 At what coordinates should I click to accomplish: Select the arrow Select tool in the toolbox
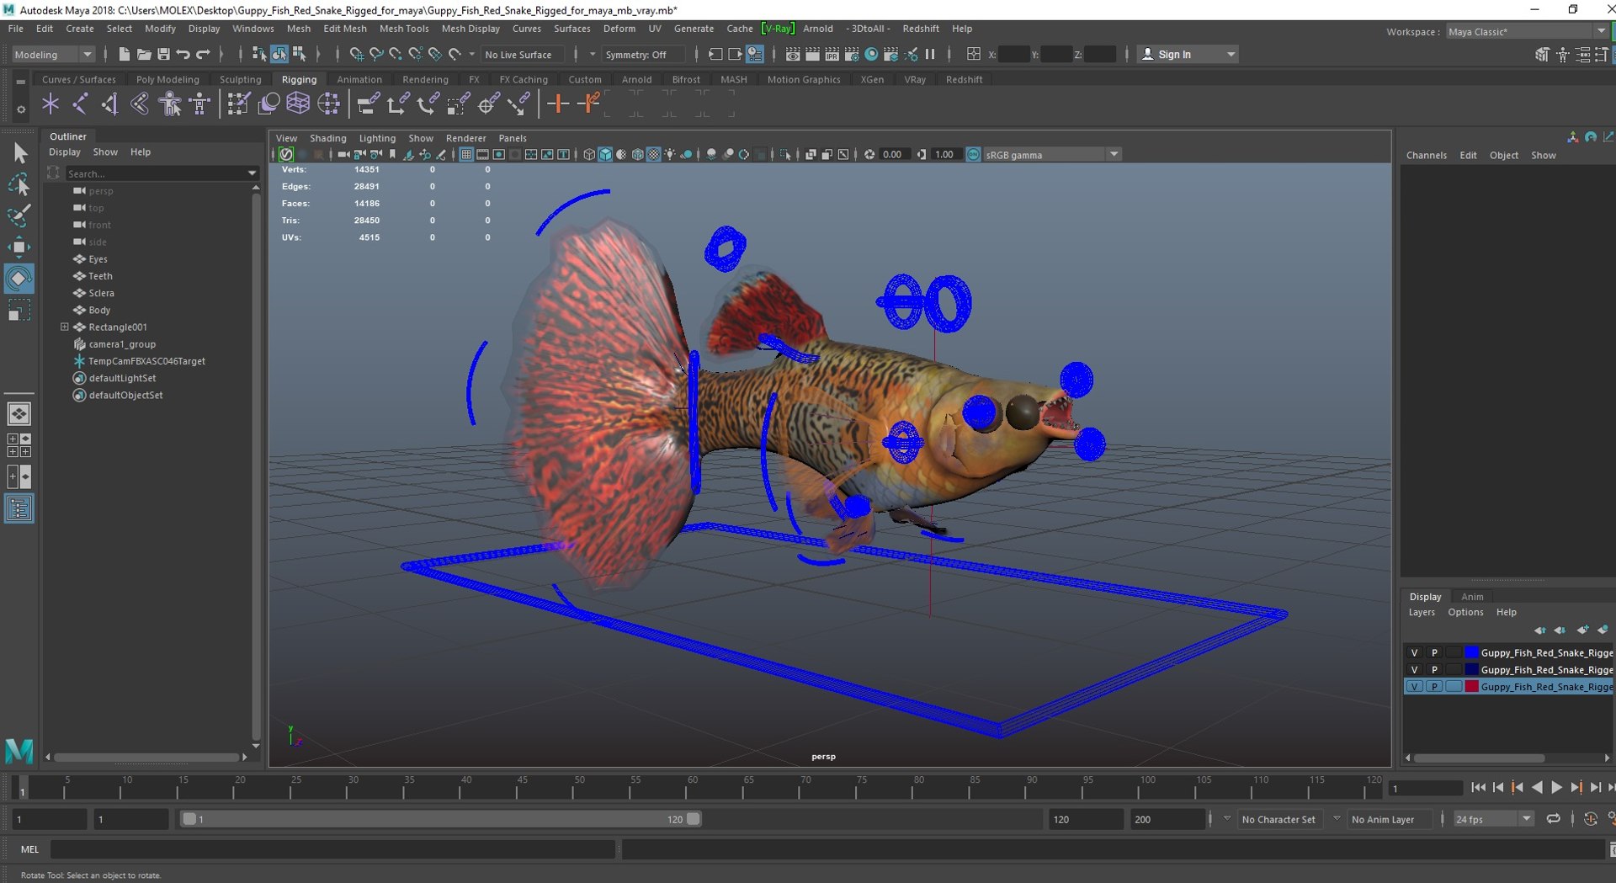click(19, 152)
